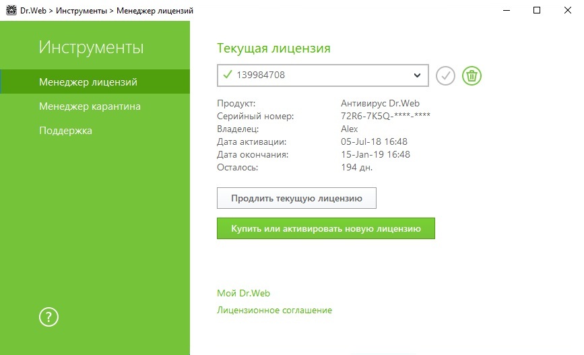Click Продлить текущую лицензию button

(x=296, y=198)
